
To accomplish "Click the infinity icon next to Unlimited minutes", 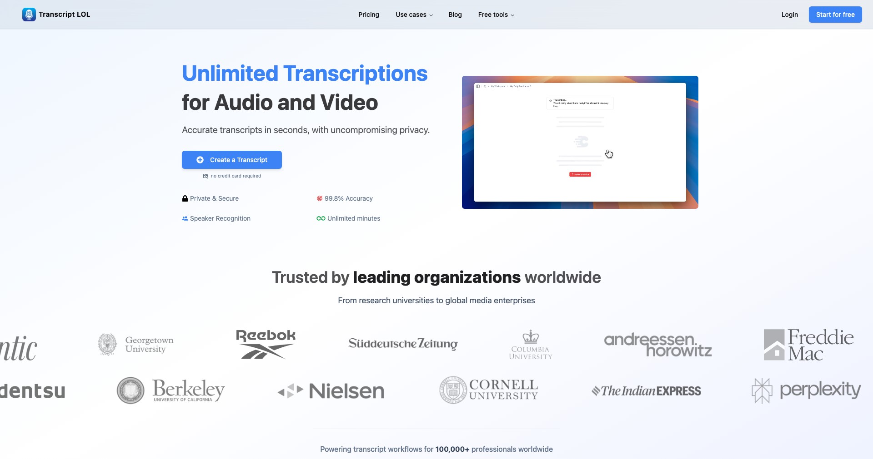I will click(321, 218).
